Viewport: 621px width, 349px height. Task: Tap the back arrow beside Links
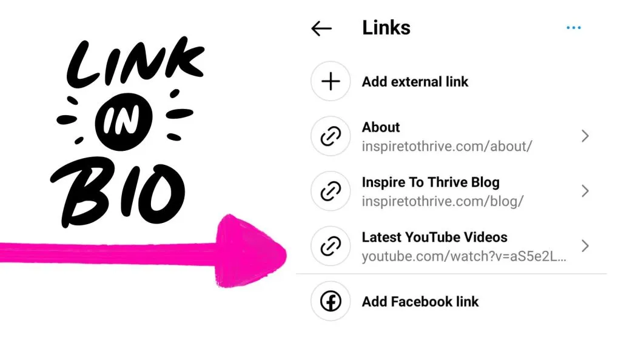(x=321, y=28)
